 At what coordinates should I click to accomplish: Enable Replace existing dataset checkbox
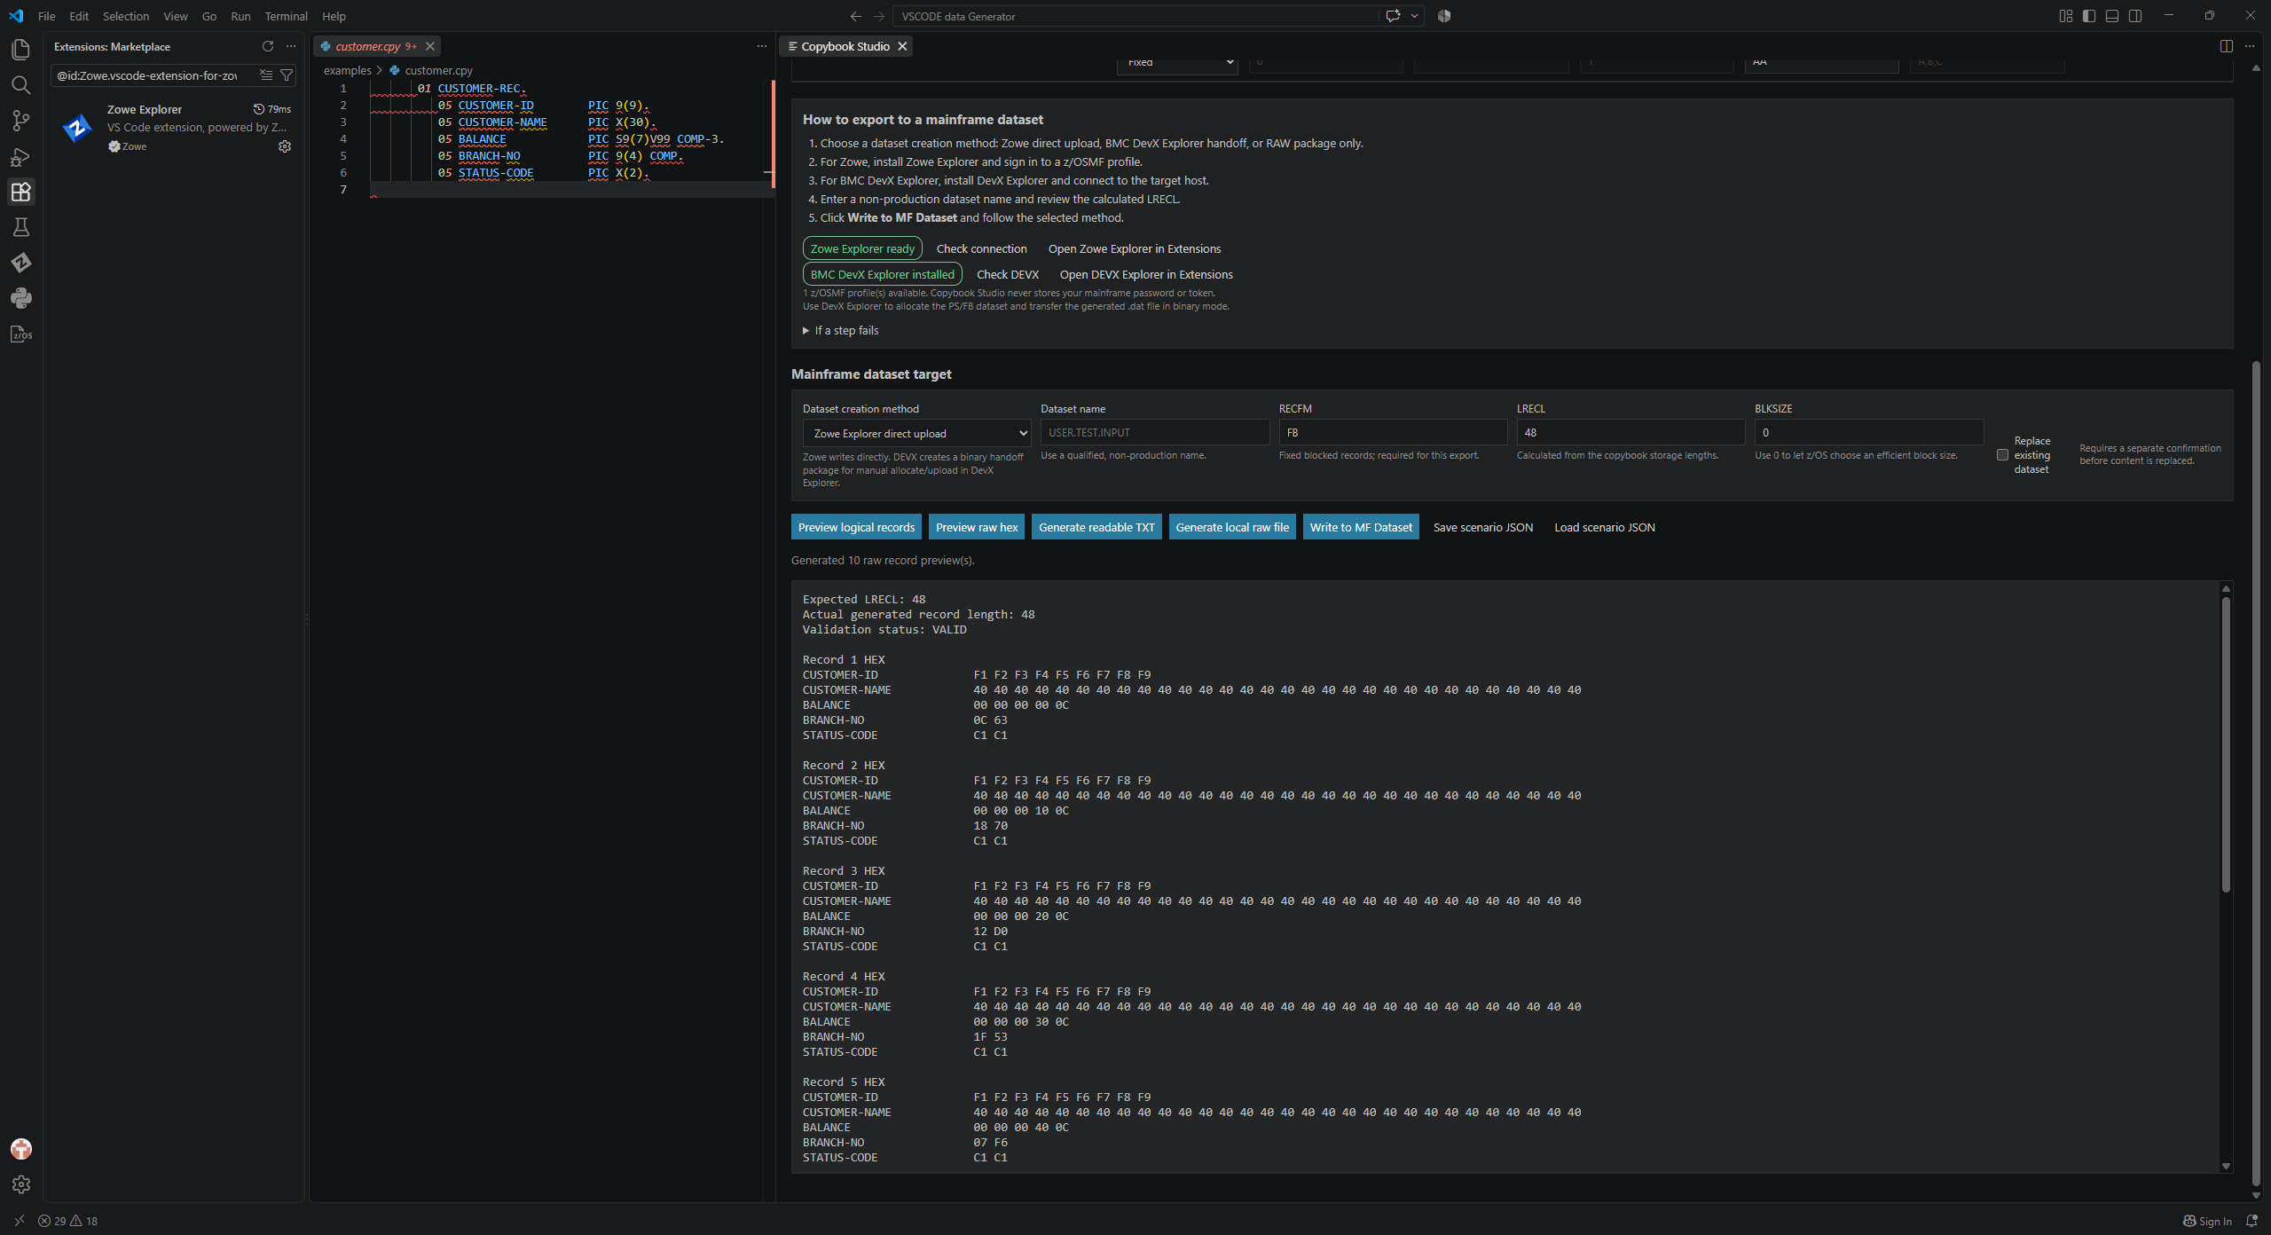[x=2002, y=455]
